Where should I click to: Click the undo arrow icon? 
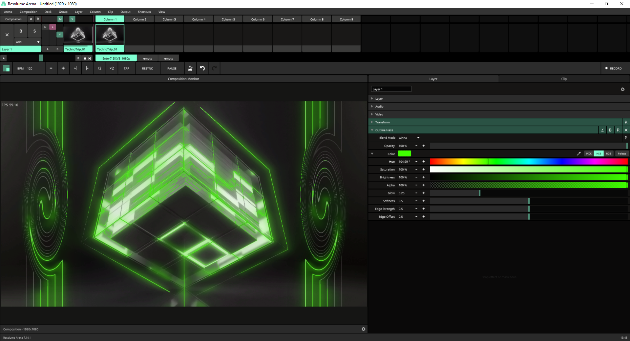coord(202,68)
